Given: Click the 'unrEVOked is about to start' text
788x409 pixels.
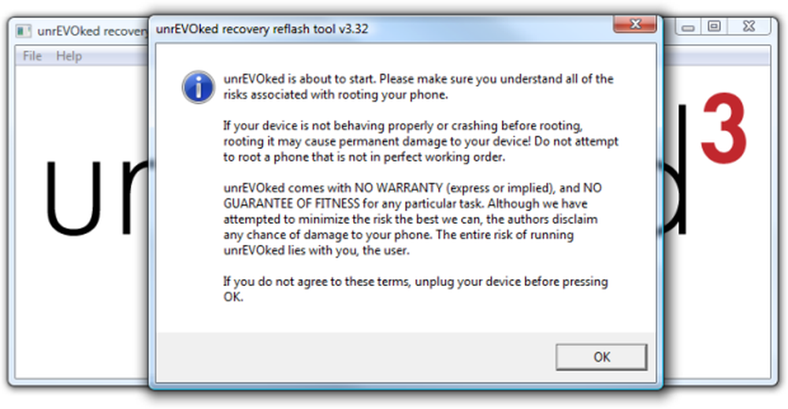Looking at the screenshot, I should coord(418,87).
